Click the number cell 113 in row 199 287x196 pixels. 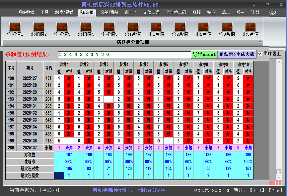pos(48,141)
